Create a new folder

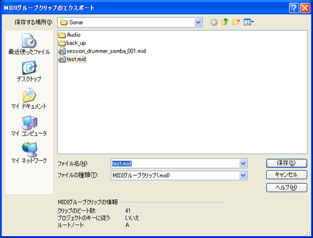point(236,22)
